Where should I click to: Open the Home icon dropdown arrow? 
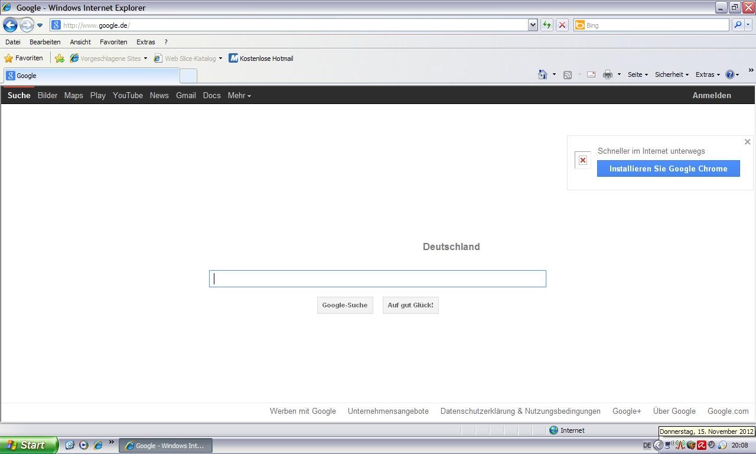point(554,74)
